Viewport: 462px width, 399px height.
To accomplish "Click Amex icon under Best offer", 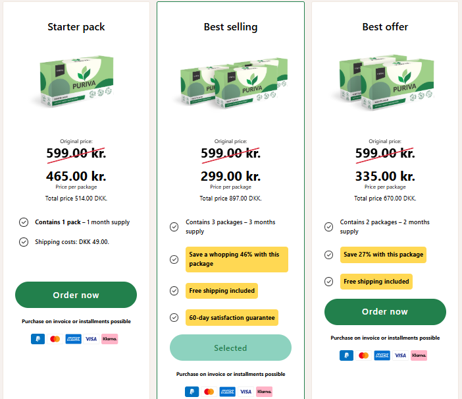I will (382, 355).
